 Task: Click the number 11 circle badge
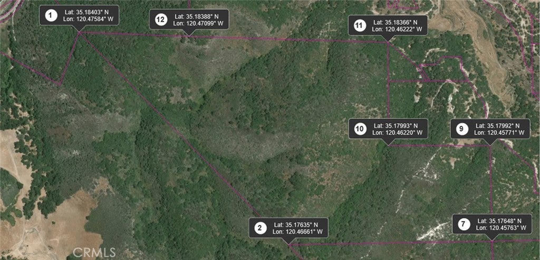coord(360,25)
